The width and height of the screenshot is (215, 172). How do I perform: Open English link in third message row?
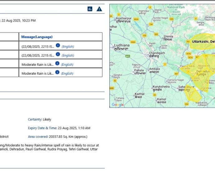click(x=67, y=65)
